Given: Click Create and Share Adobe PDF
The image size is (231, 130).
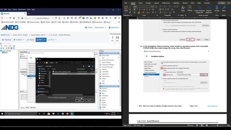Looking at the screenshot, I should [x=200, y=9].
